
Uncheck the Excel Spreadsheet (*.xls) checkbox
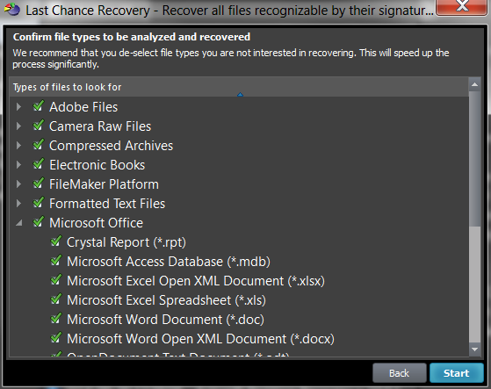coord(56,299)
